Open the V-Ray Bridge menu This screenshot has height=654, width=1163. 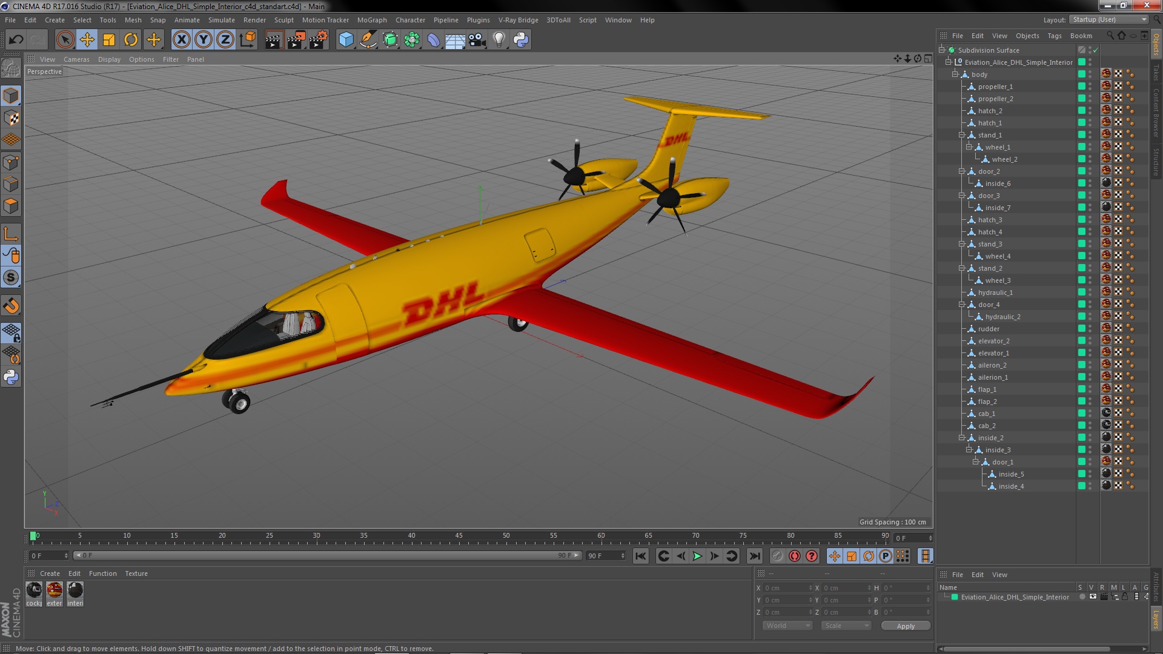pos(519,20)
